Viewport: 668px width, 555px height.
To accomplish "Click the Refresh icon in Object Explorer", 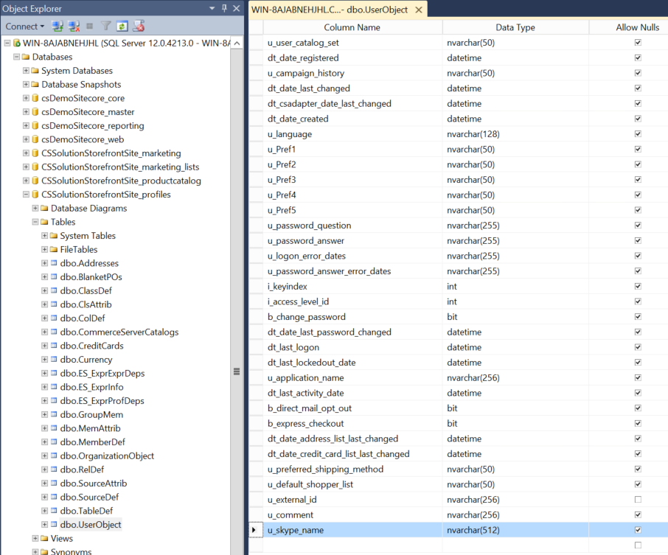I will tap(122, 27).
